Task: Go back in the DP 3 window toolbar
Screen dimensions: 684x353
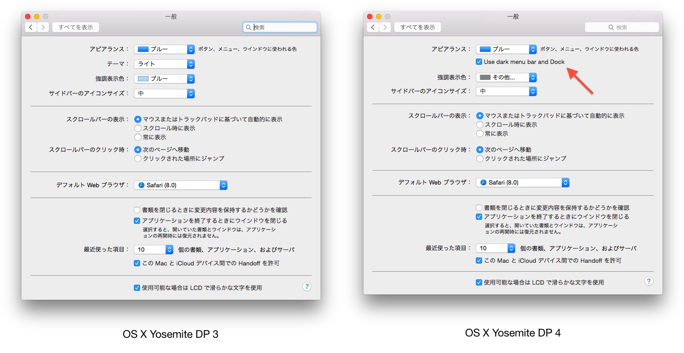Action: tap(30, 27)
